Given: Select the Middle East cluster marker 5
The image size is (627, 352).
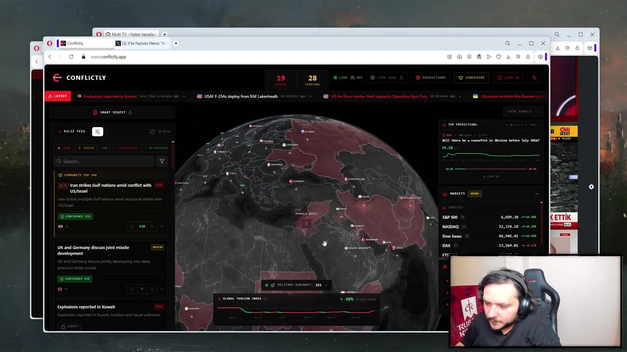Looking at the screenshot, I should pos(306,223).
